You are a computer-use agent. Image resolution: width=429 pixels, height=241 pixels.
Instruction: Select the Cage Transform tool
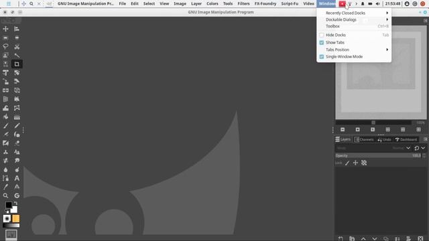point(17,108)
